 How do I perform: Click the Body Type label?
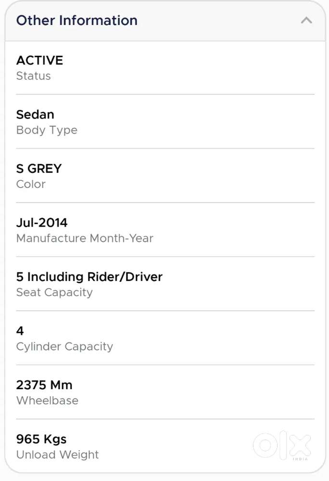47,130
